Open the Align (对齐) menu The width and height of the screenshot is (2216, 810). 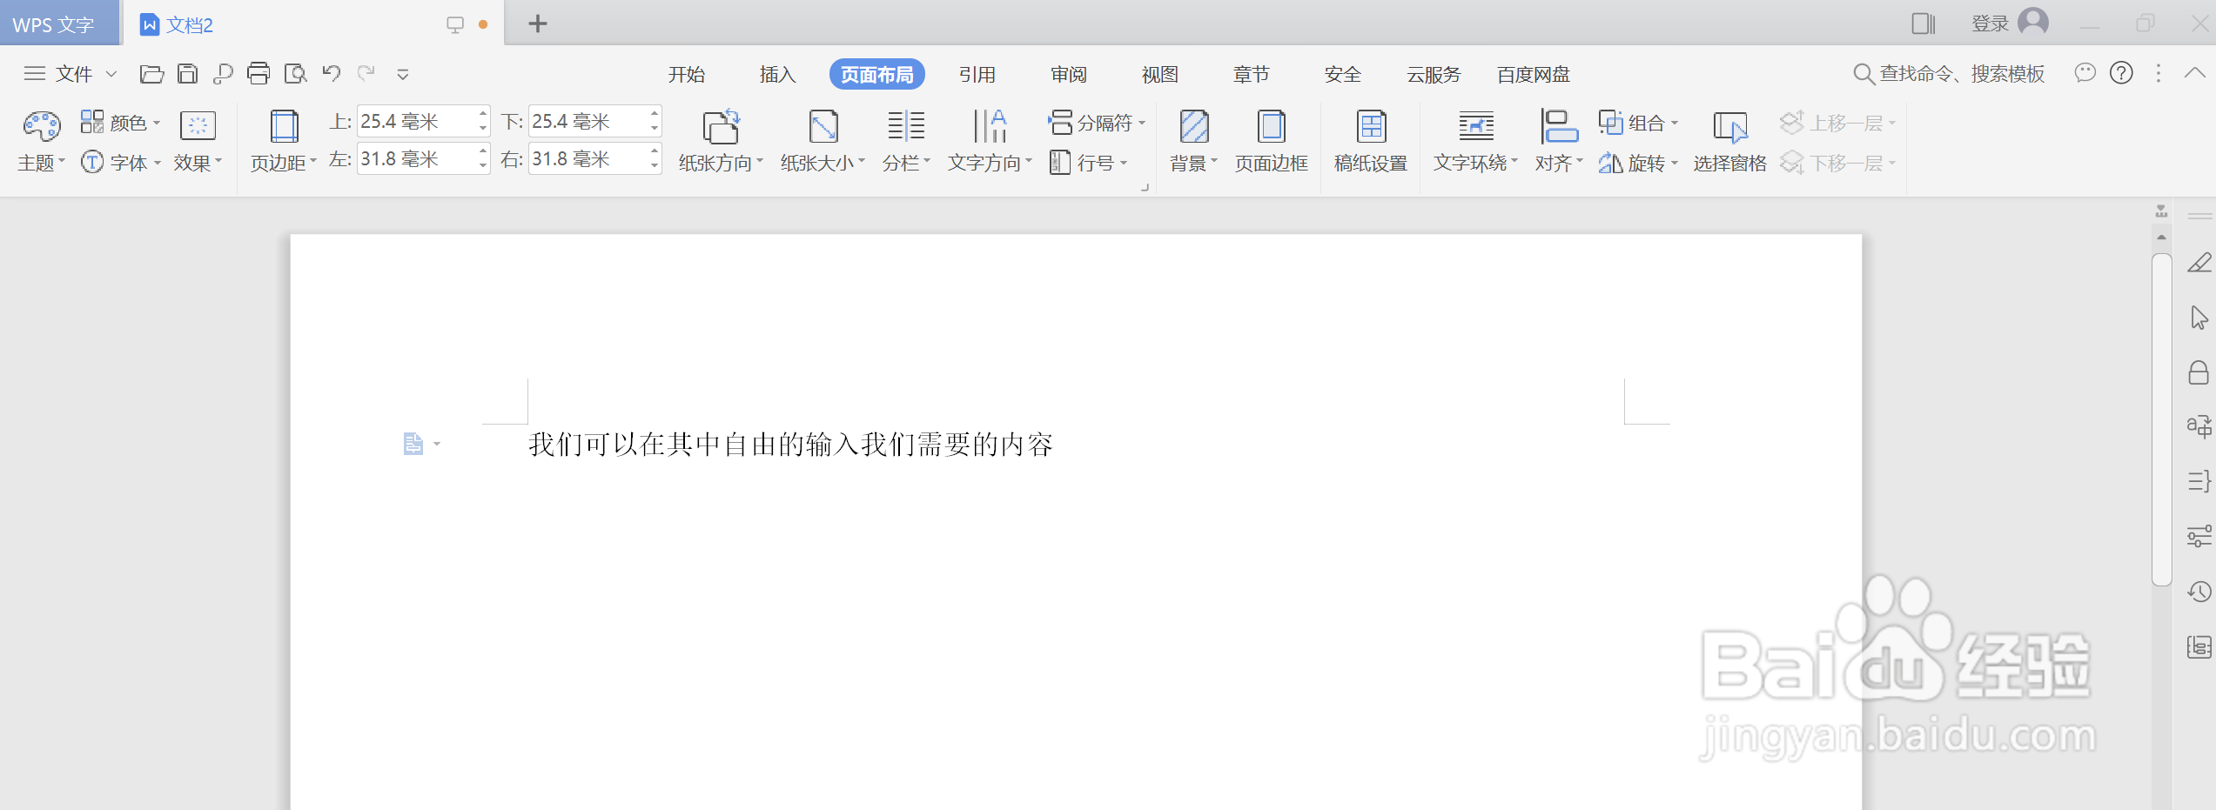1559,142
